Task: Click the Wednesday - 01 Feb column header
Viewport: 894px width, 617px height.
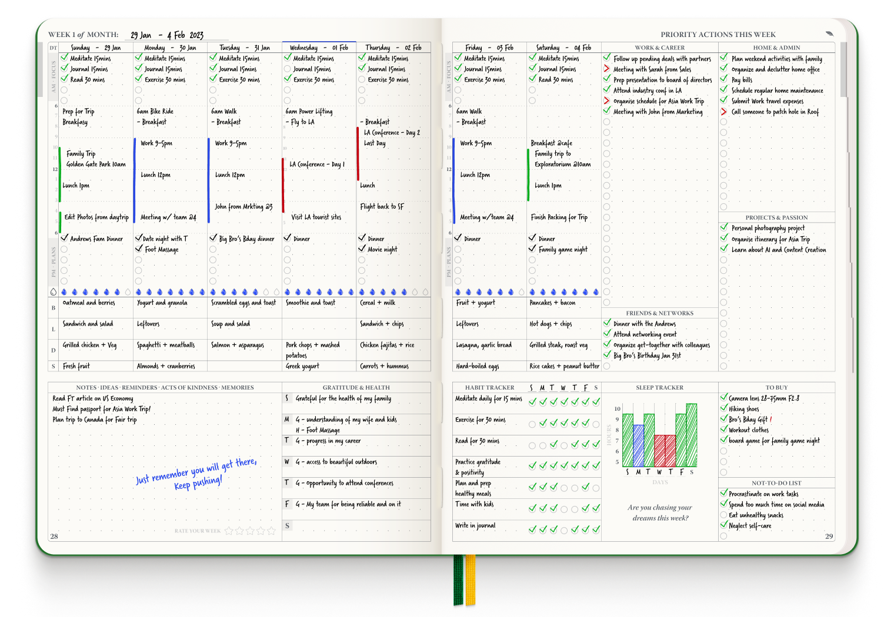Action: (319, 48)
